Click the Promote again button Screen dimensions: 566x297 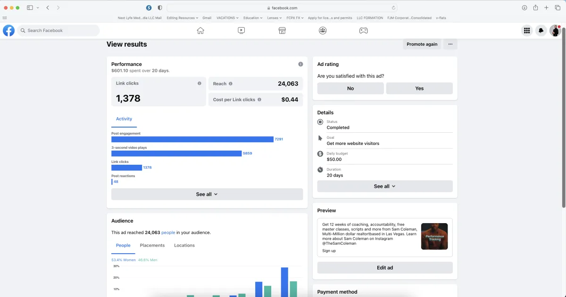pos(422,44)
